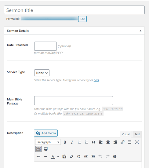The image size is (149, 168).
Task: Open the Service Type dropdown
Action: 42,73
